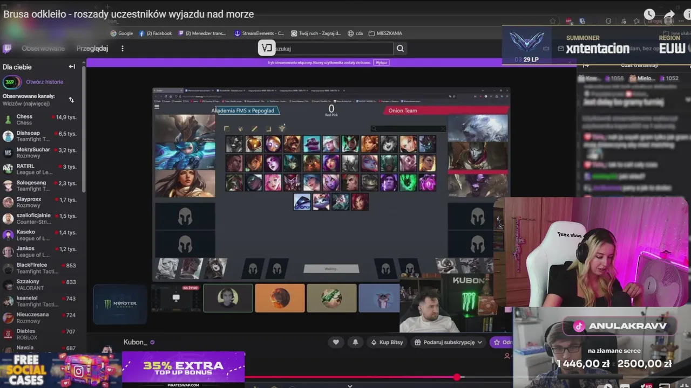Open the draft tool hamburger menu
This screenshot has width=691, height=388.
click(x=157, y=107)
